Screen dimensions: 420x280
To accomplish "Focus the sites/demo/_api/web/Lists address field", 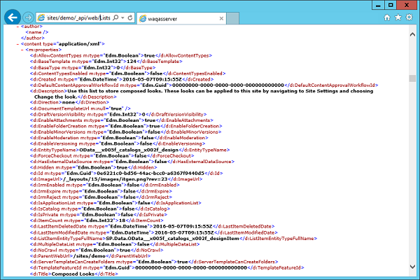I will pyautogui.click(x=78, y=17).
